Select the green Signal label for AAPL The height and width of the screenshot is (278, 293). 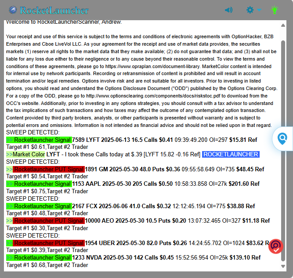[39, 184]
